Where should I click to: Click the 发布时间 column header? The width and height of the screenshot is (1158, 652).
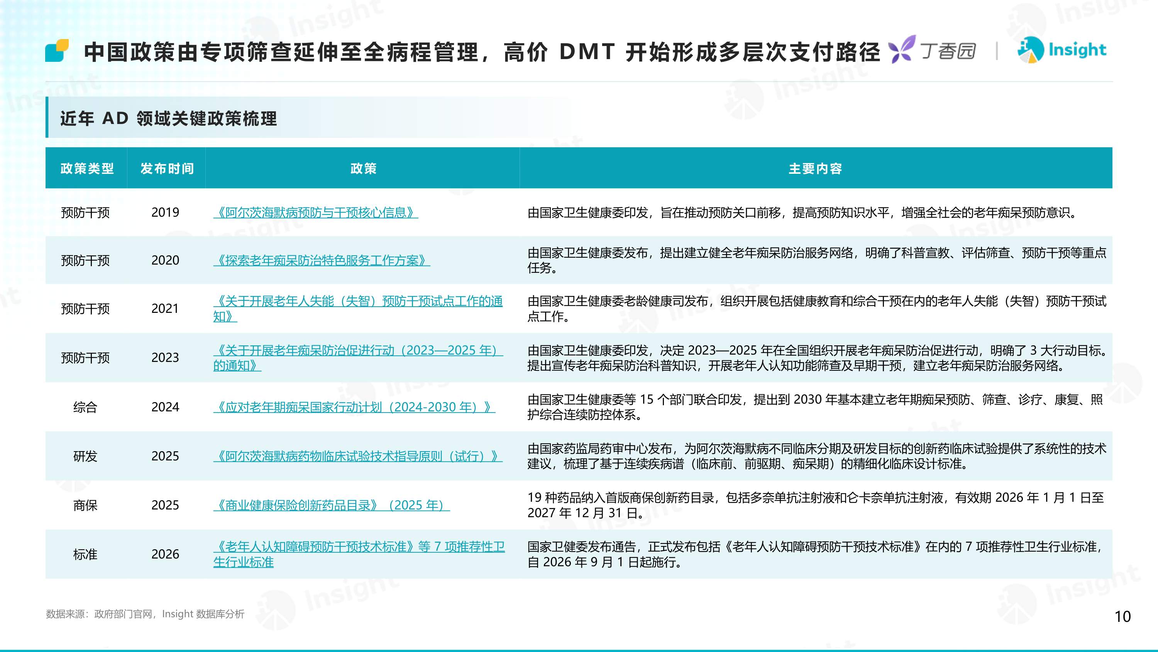pos(167,168)
